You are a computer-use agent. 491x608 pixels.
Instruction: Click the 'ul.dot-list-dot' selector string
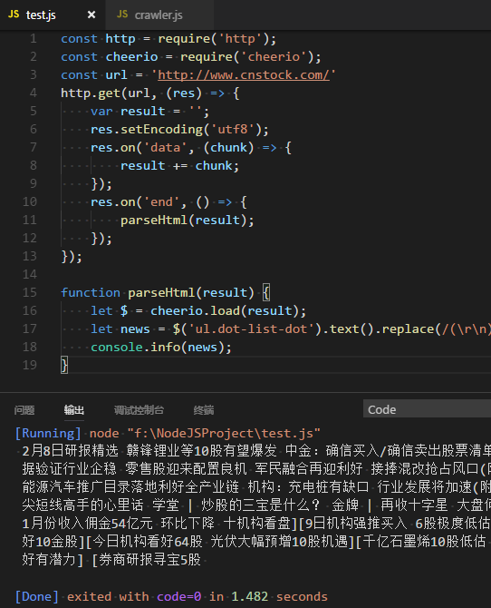click(x=251, y=329)
